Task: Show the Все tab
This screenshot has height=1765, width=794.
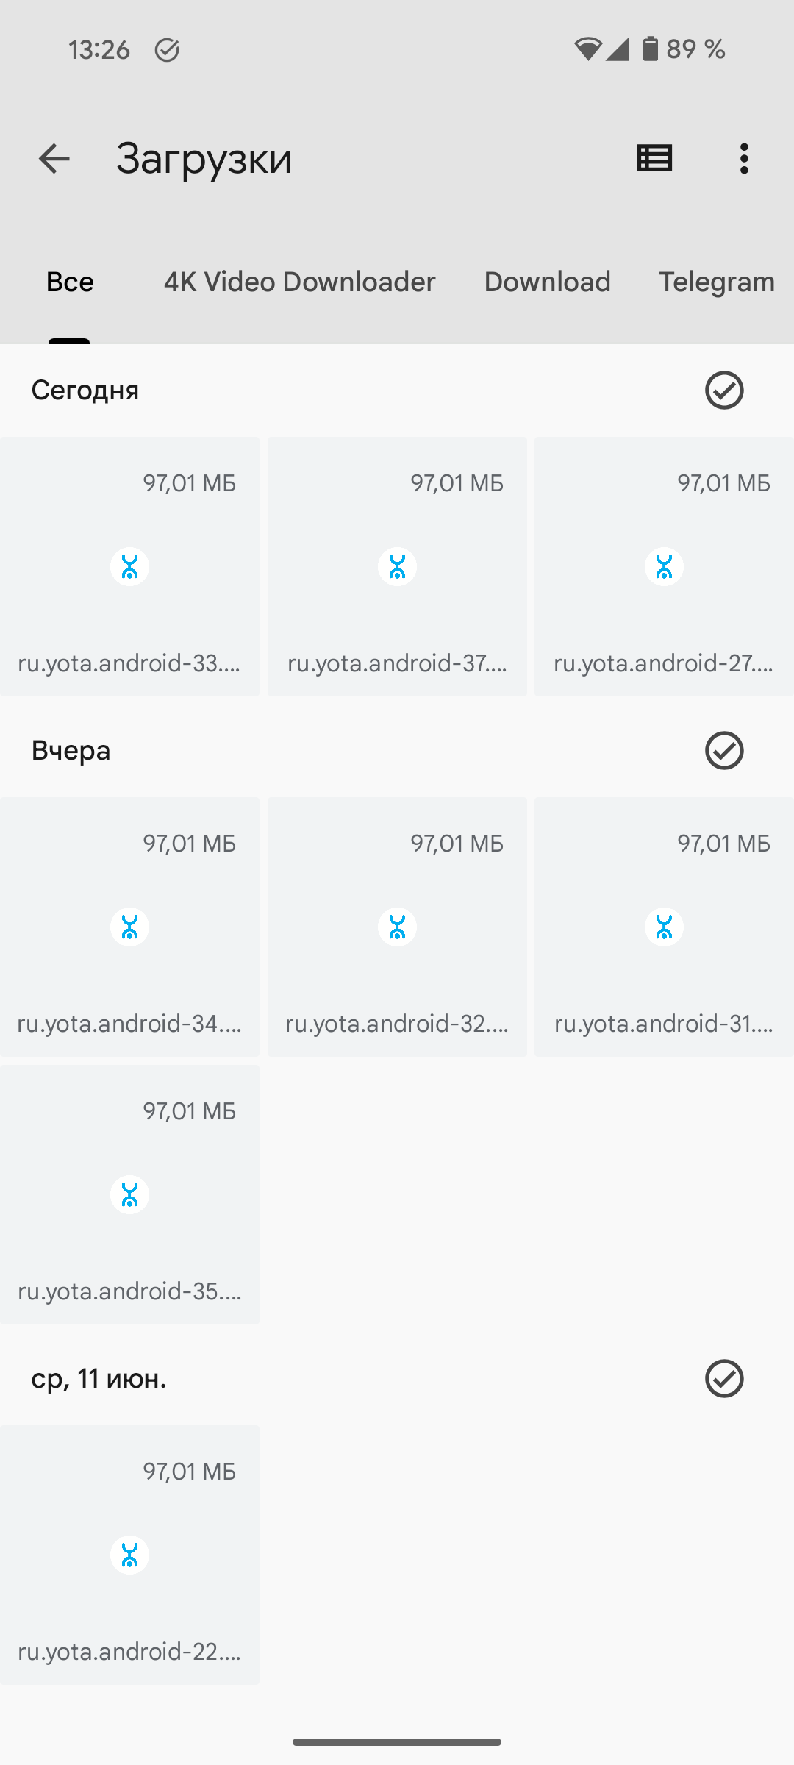Action: pos(70,282)
